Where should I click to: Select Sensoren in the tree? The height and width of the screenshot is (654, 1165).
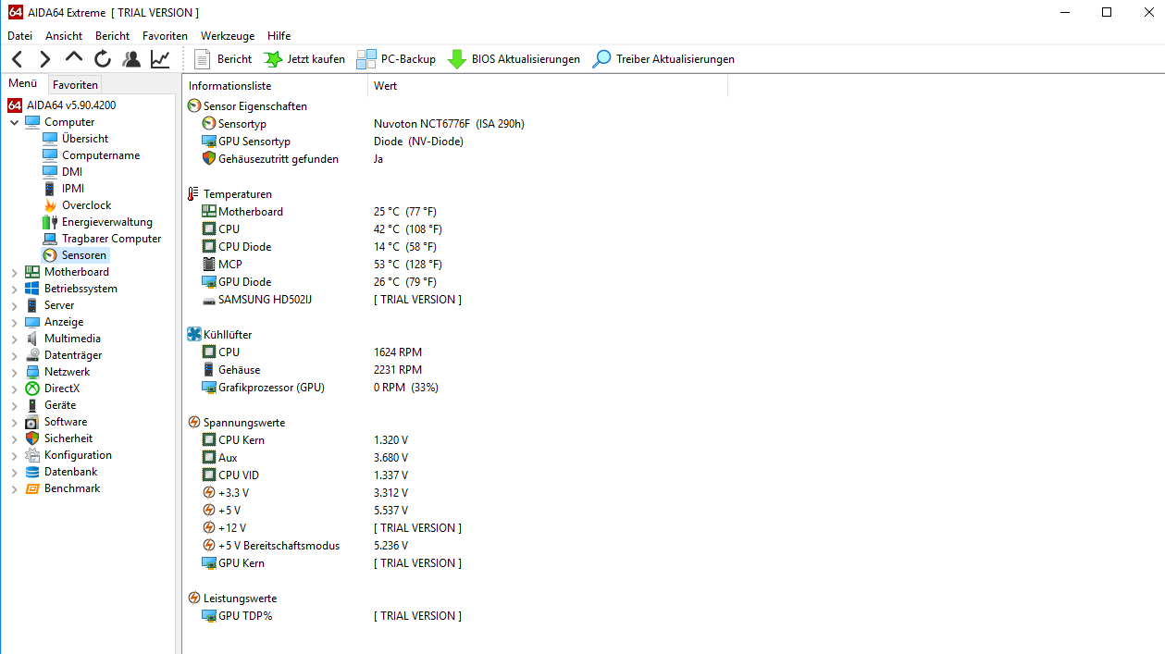pyautogui.click(x=84, y=255)
